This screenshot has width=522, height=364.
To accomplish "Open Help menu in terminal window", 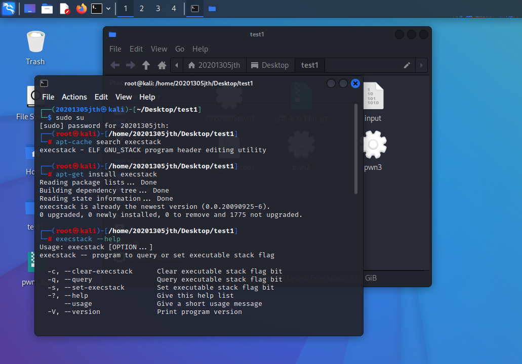I will (x=147, y=97).
